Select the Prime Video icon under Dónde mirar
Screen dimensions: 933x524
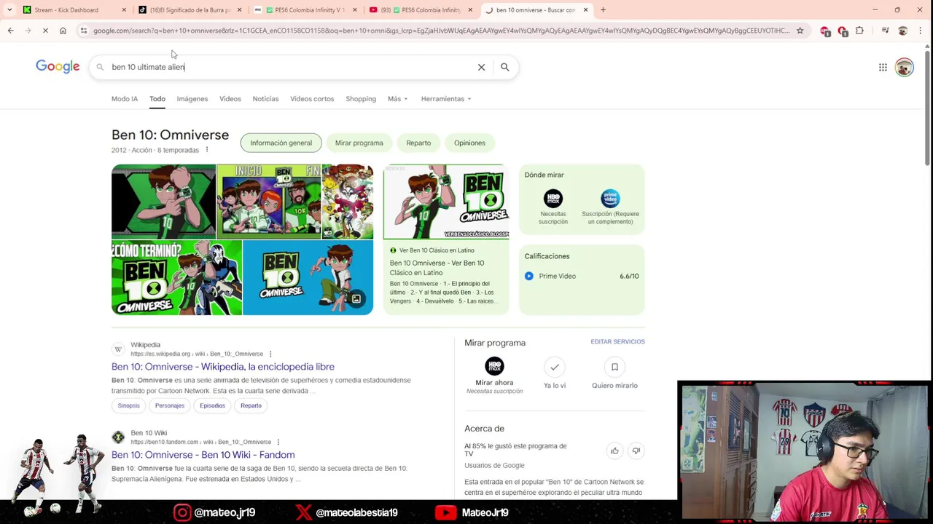coord(610,199)
